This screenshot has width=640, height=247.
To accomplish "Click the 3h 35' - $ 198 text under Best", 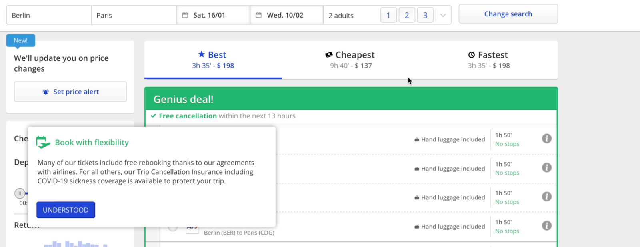I will tap(213, 66).
